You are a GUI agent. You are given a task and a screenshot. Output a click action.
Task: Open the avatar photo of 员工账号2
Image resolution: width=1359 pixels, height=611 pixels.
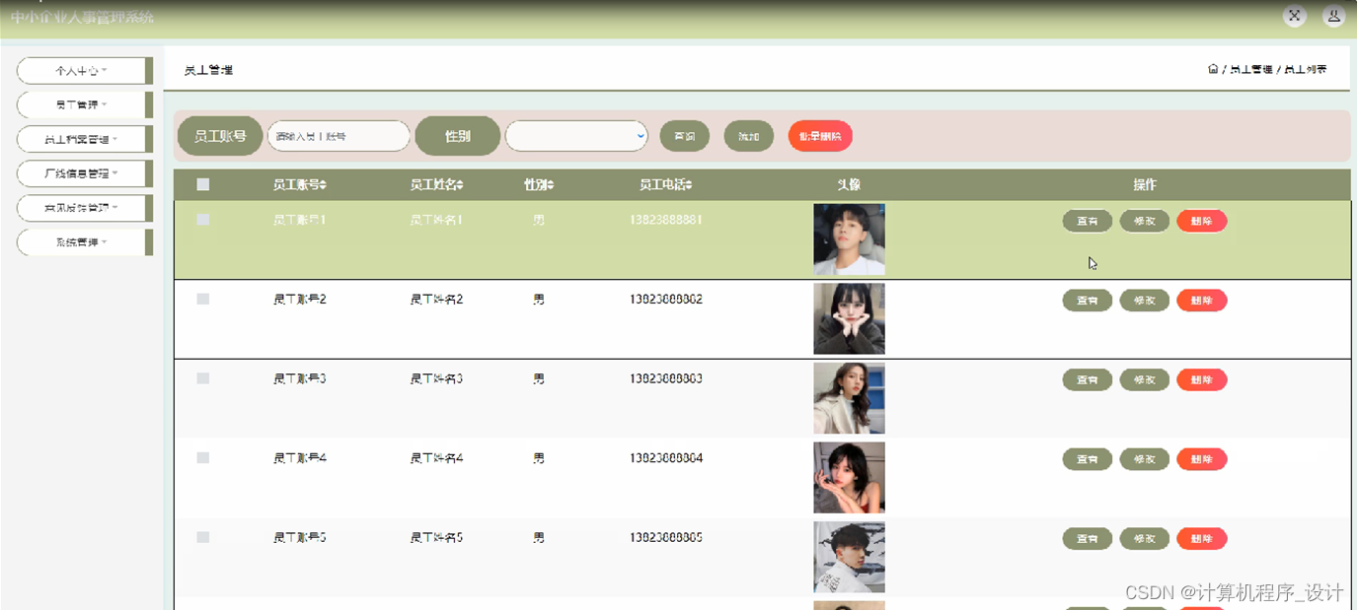[849, 319]
